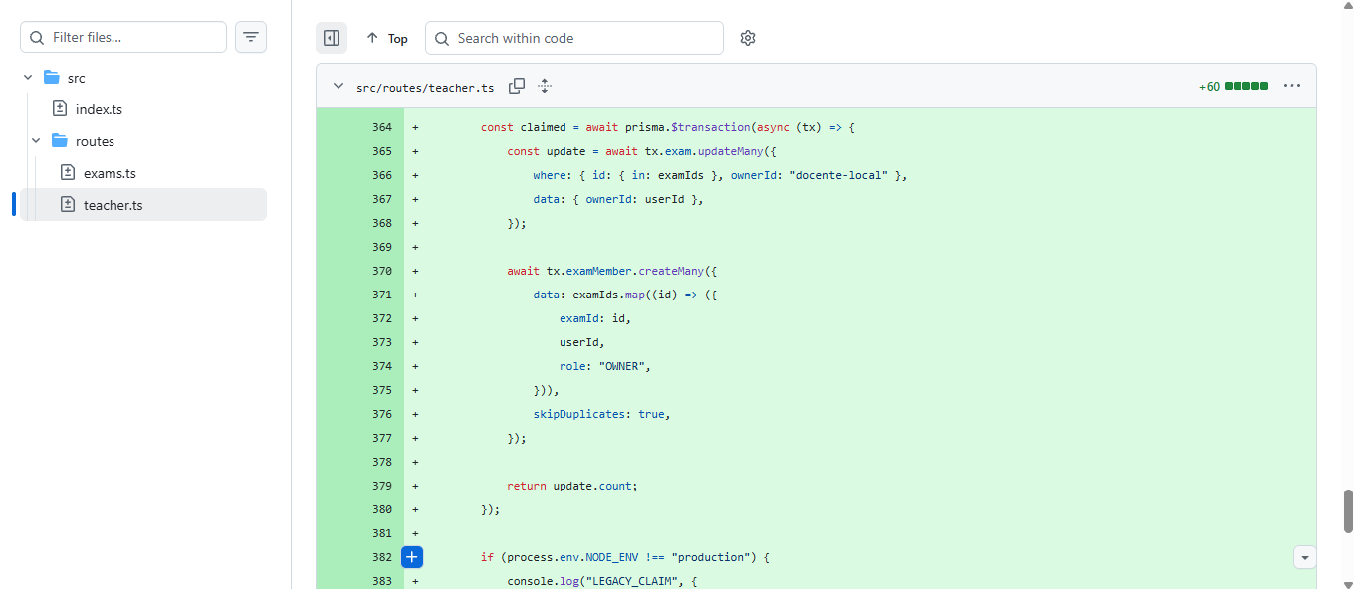Click the role: "OWNER" code line
This screenshot has height=589, width=1354.
605,366
